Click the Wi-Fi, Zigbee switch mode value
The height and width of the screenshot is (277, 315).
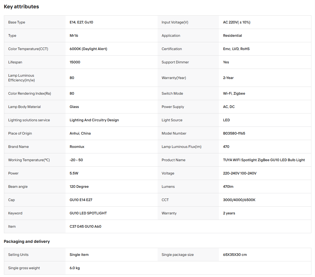[x=234, y=93]
